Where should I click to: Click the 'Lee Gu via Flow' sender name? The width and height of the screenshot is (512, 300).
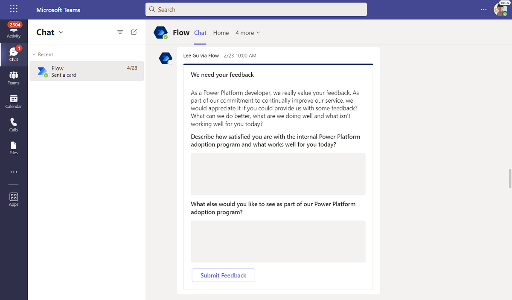click(x=201, y=55)
